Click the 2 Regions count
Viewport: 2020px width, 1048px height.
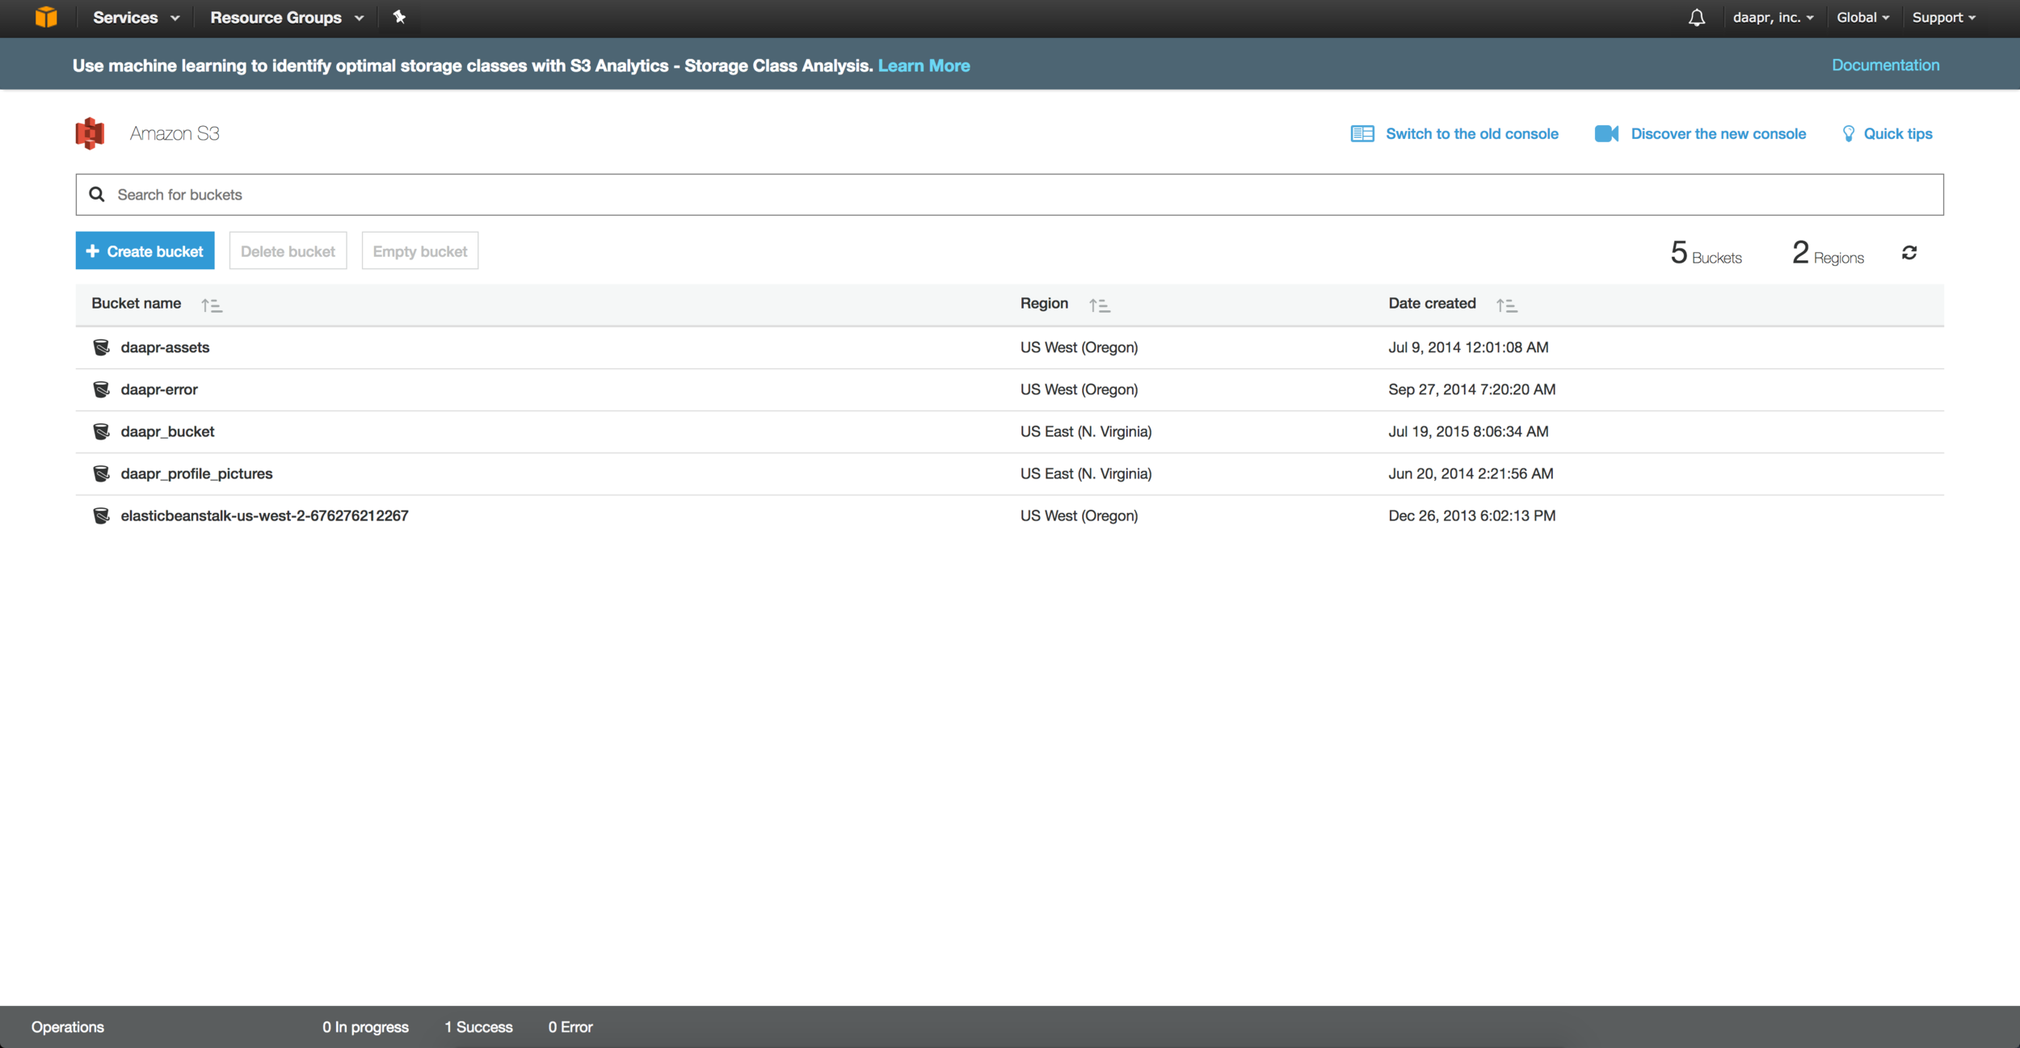[1828, 253]
